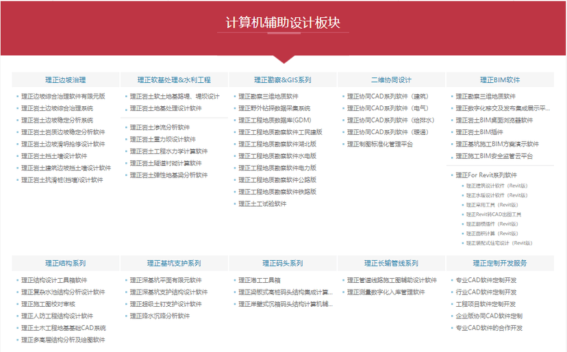
Task: Open 理正管道线路施工图辅助设计软件 link
Action: 392,280
